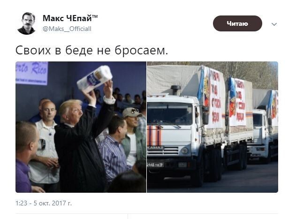The width and height of the screenshot is (296, 219).
Task: Open the Макс ЧЕпай profile avatar
Action: point(26,23)
